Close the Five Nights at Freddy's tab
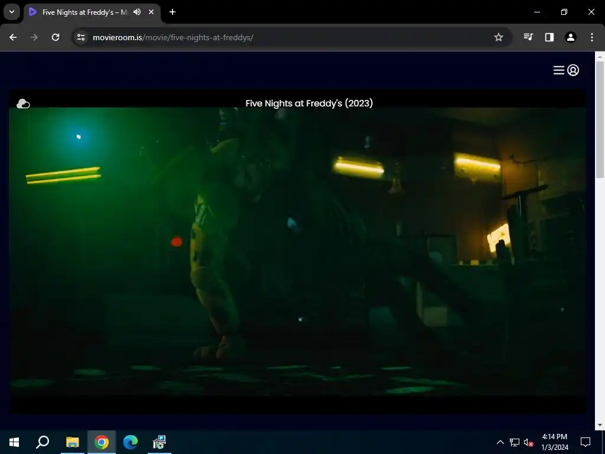Image resolution: width=605 pixels, height=454 pixels. [151, 12]
